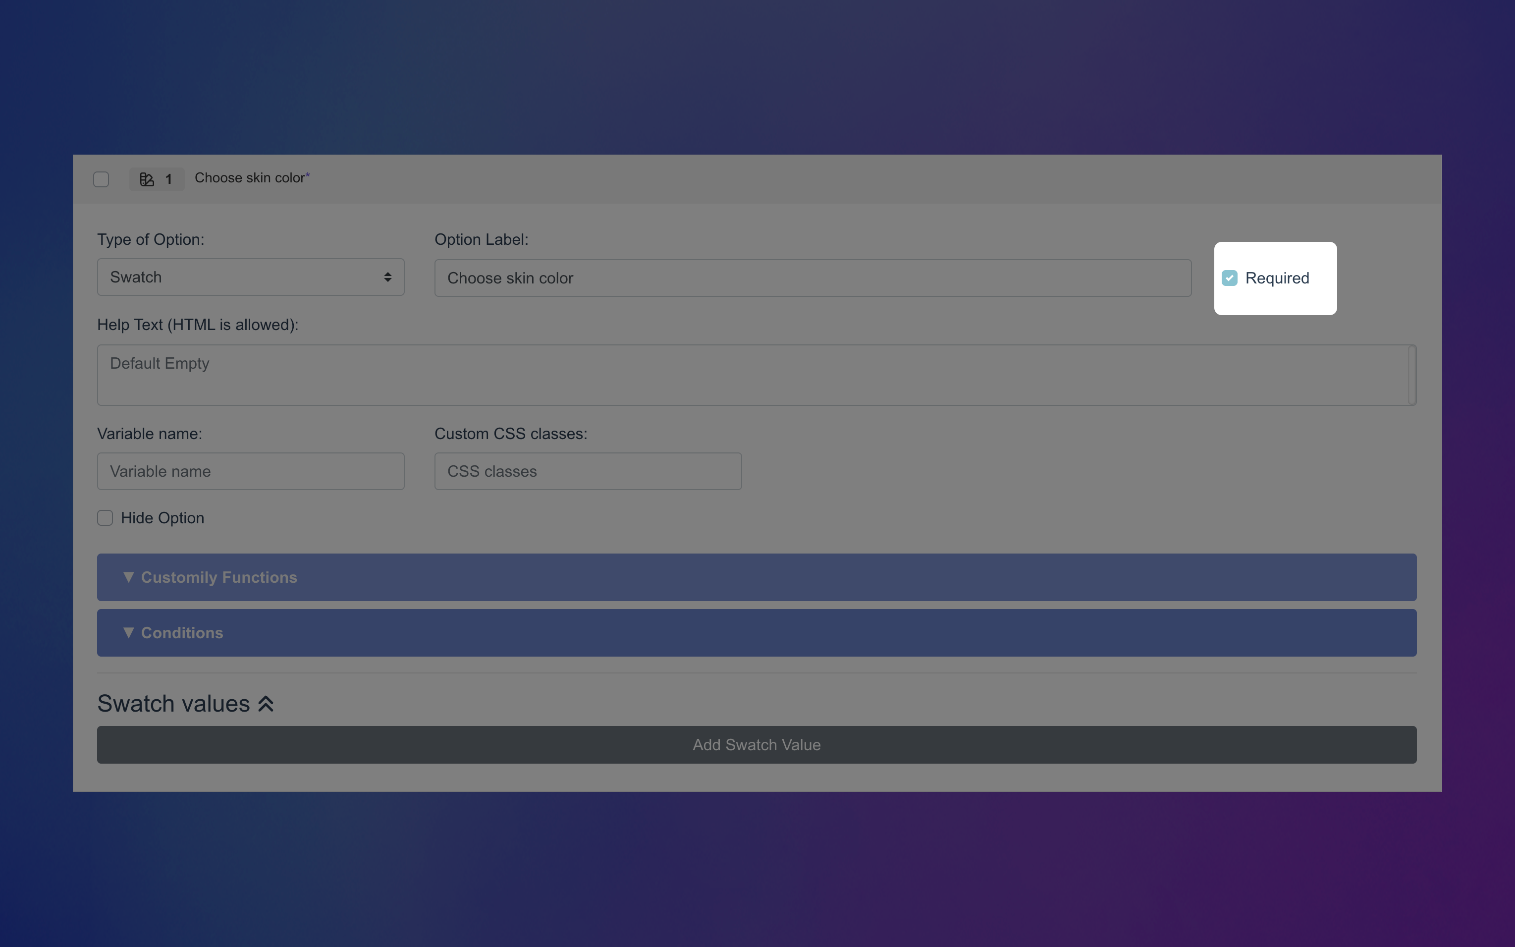Click the number 1 badge in header

(168, 180)
